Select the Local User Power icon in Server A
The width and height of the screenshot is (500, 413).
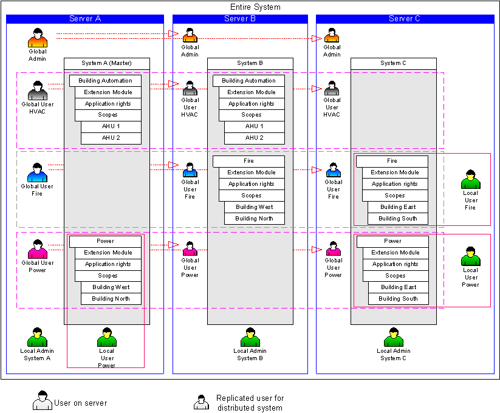pos(106,338)
